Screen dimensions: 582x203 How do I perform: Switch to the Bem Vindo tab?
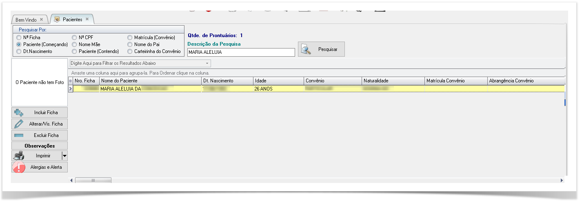click(26, 20)
